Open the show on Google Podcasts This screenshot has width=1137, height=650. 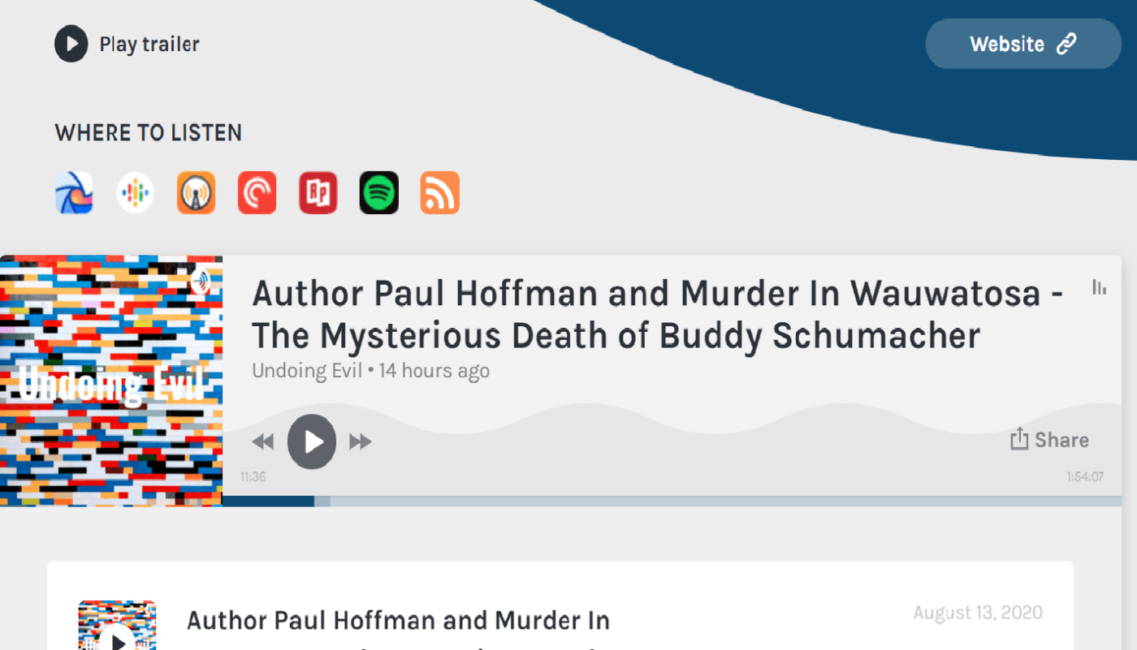(135, 193)
